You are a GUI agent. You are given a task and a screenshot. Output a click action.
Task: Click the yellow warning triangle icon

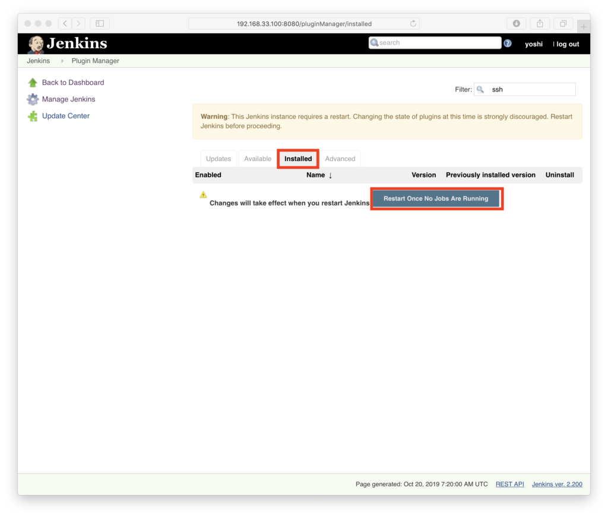[203, 195]
